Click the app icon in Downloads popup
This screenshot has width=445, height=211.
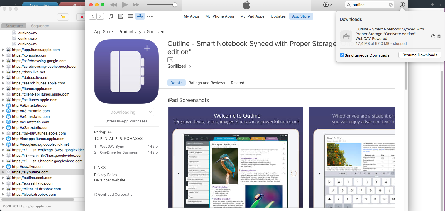[346, 36]
